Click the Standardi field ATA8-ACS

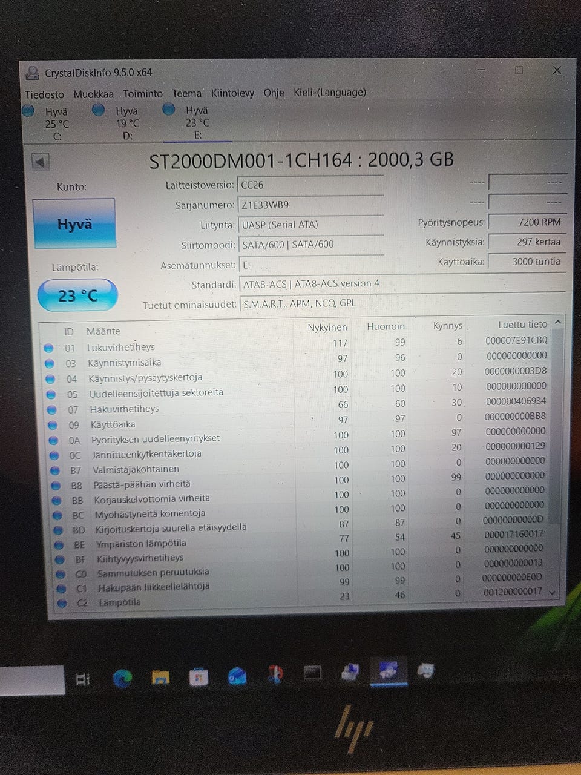(403, 283)
